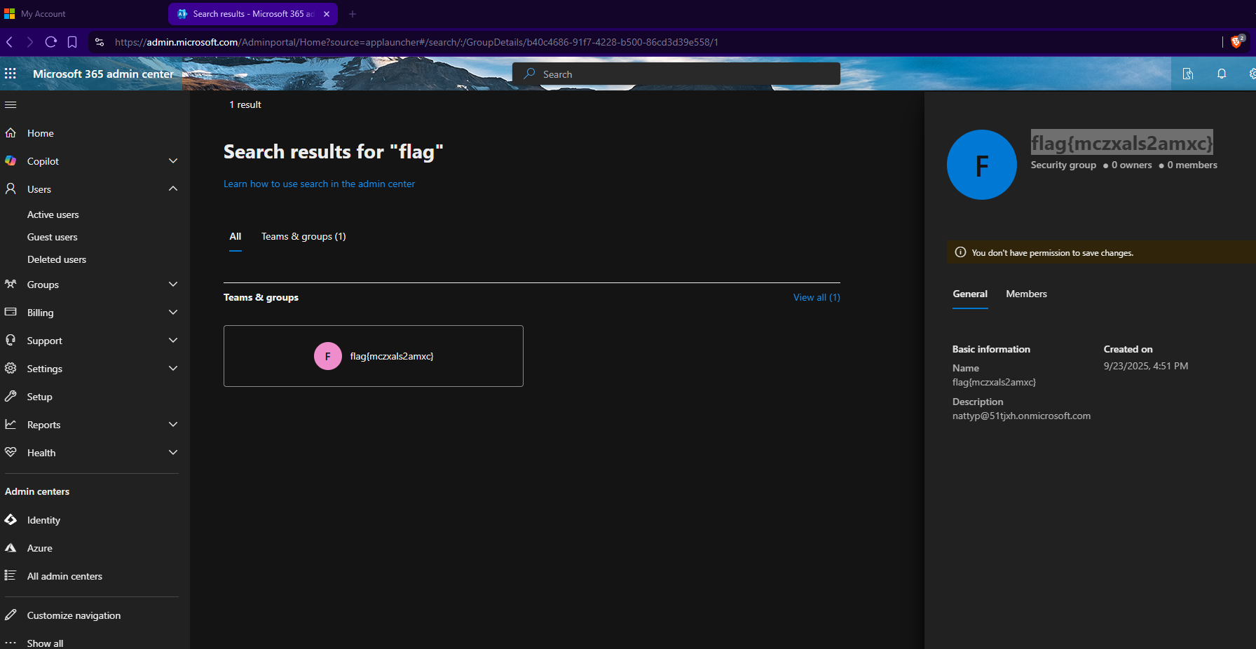Open Active users page

point(53,215)
